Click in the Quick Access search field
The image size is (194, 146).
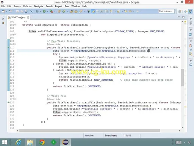(x=166, y=11)
